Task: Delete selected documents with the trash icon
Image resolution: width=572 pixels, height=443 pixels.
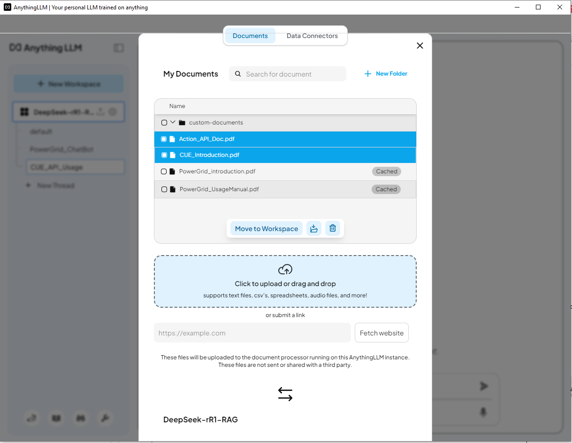Action: pyautogui.click(x=333, y=229)
